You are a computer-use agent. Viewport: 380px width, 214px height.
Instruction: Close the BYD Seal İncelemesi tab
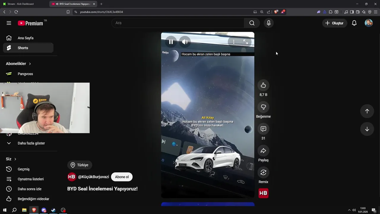pos(94,4)
